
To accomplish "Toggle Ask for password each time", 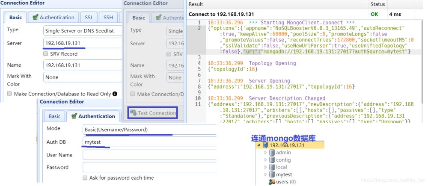I will 85,177.
